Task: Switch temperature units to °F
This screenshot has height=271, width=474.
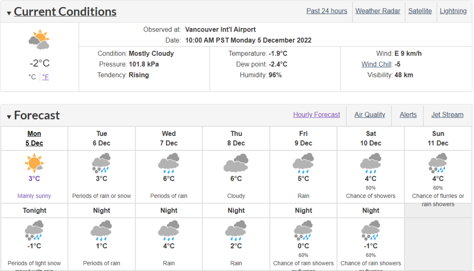Action: [x=45, y=77]
